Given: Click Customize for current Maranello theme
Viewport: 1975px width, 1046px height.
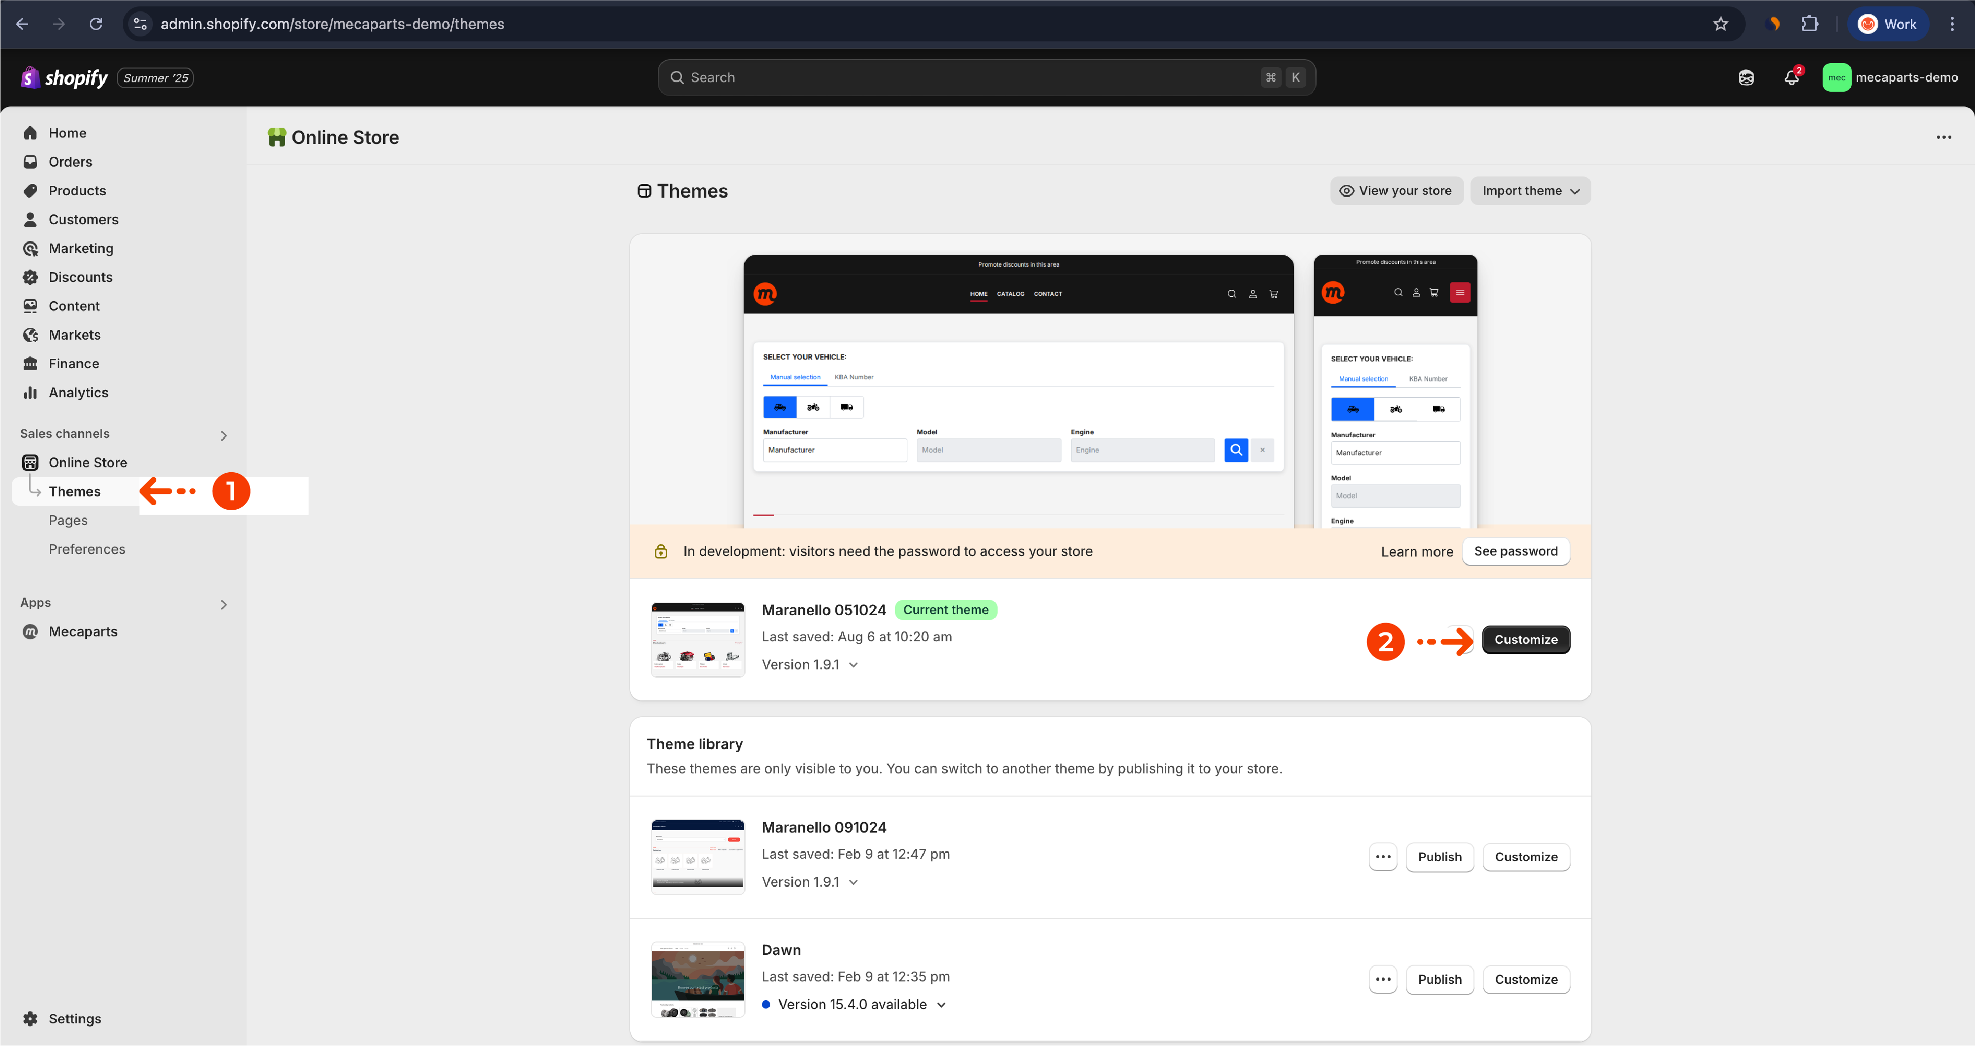Looking at the screenshot, I should (x=1526, y=640).
